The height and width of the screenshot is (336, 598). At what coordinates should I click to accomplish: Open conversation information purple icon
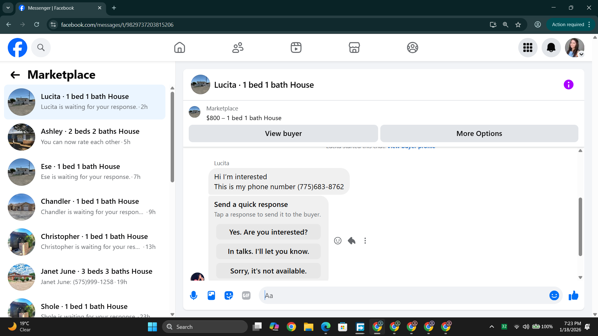(568, 85)
